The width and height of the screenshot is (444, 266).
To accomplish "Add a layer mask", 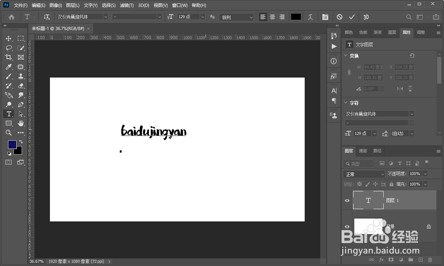I will [x=391, y=259].
